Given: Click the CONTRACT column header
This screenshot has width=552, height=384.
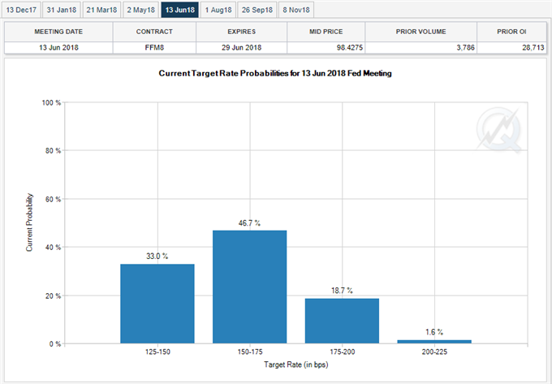Looking at the screenshot, I should pyautogui.click(x=154, y=32).
